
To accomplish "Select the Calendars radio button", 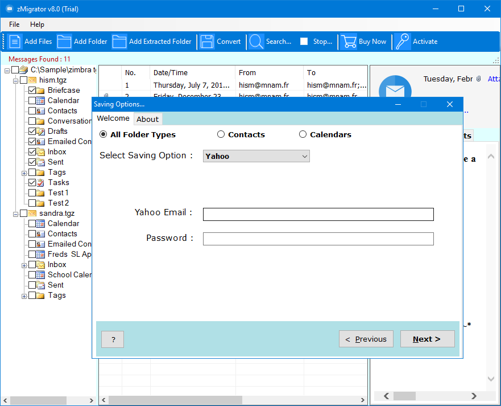I will point(303,134).
